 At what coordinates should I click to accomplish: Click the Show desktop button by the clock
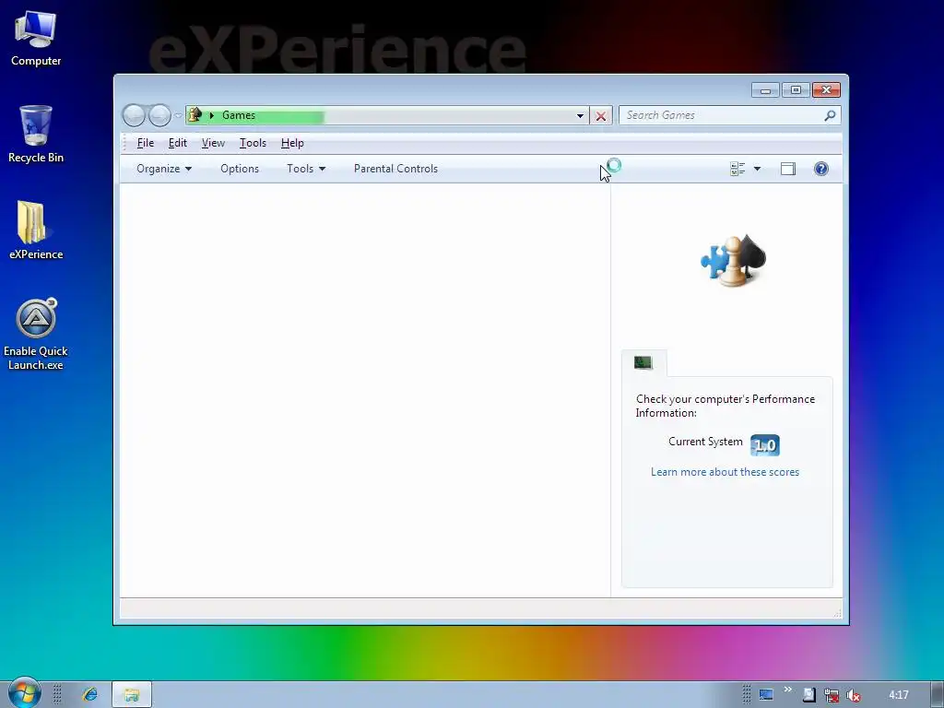[937, 695]
